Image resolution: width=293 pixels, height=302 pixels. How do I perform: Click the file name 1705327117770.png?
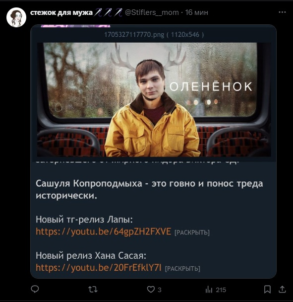click(x=134, y=35)
